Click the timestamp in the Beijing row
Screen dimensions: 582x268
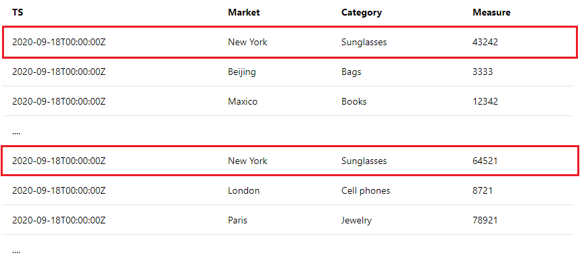click(x=59, y=72)
